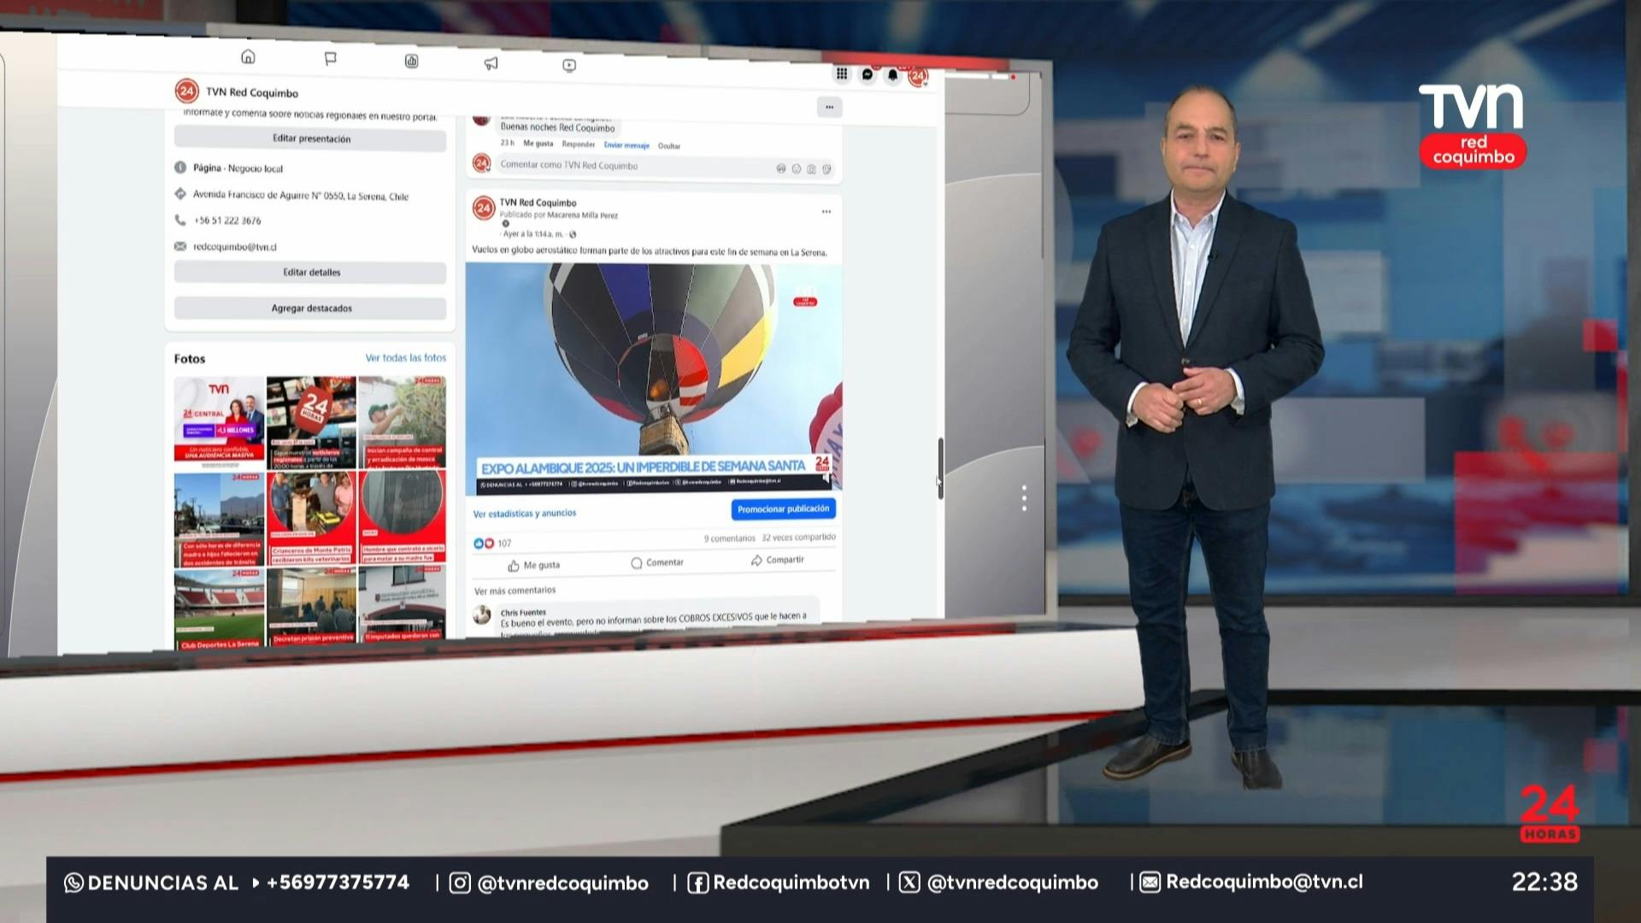Viewport: 1641px width, 923px height.
Task: Click the location icon beside the address
Action: (x=180, y=193)
